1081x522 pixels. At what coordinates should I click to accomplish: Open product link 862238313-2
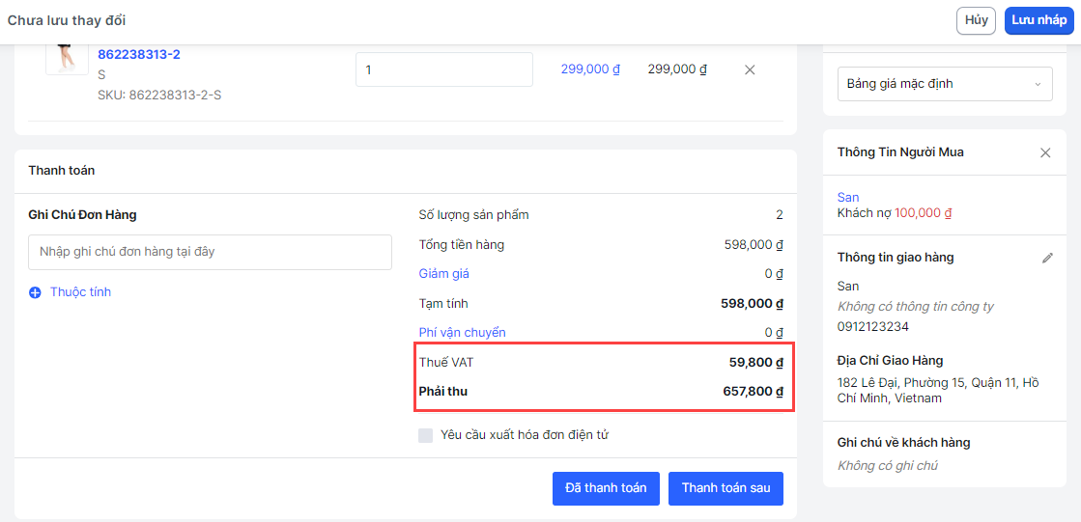point(139,54)
